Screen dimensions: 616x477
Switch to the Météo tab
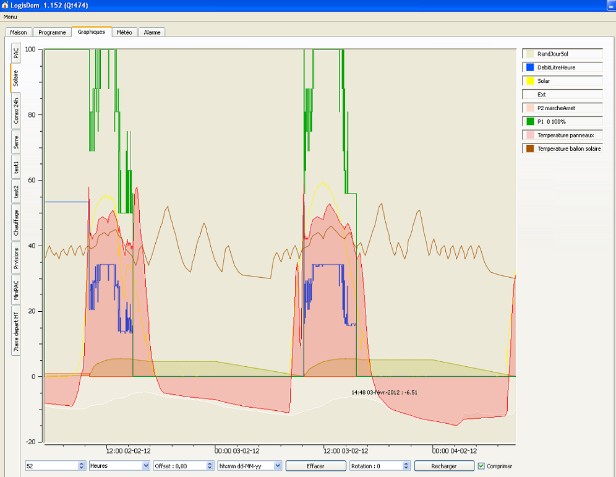tap(124, 32)
